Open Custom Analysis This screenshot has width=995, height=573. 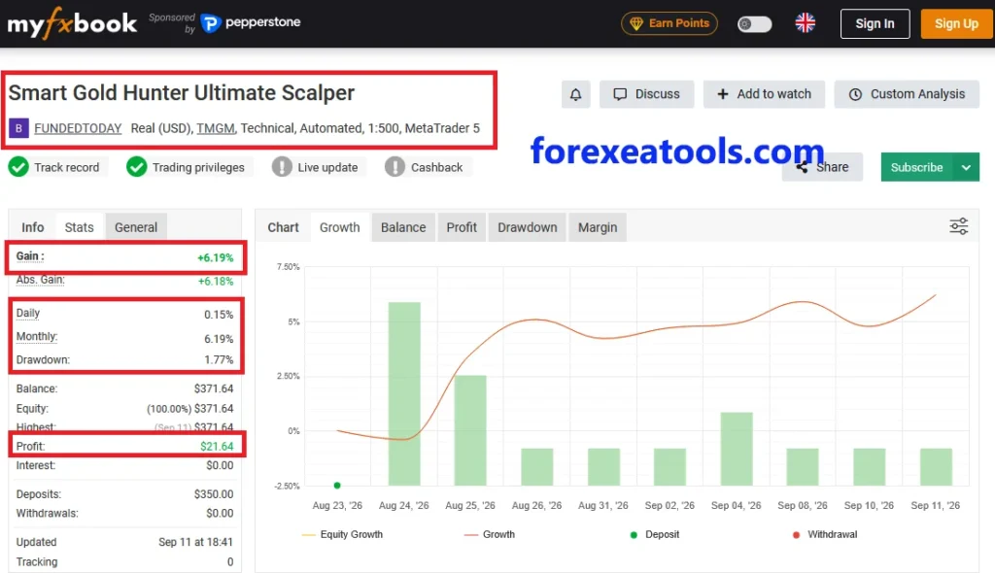(907, 94)
